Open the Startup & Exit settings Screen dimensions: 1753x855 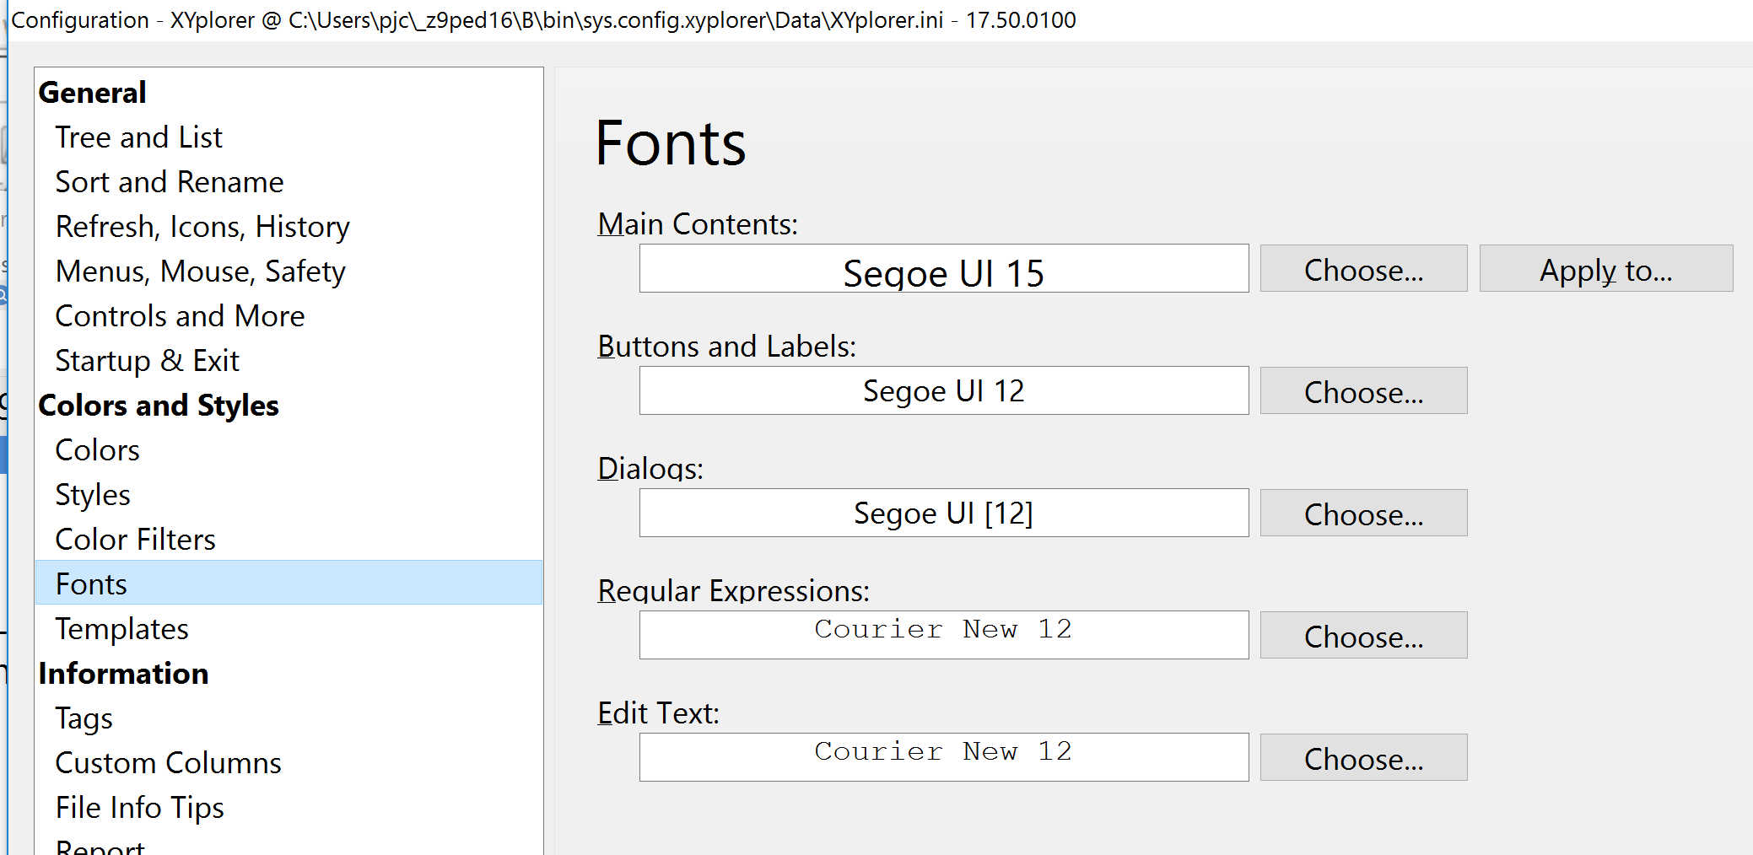[147, 360]
